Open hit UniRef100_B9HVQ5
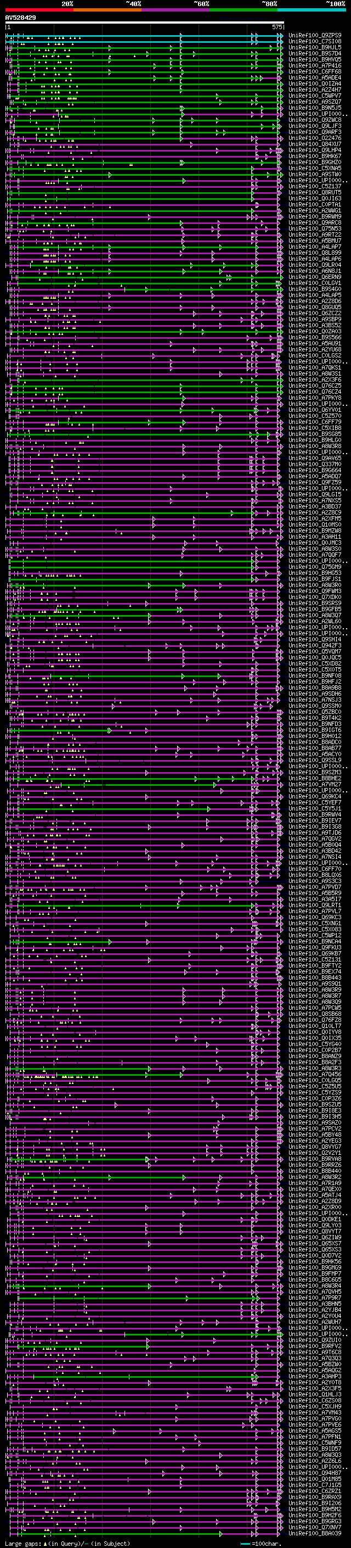This screenshot has height=1548, width=351. tap(315, 59)
